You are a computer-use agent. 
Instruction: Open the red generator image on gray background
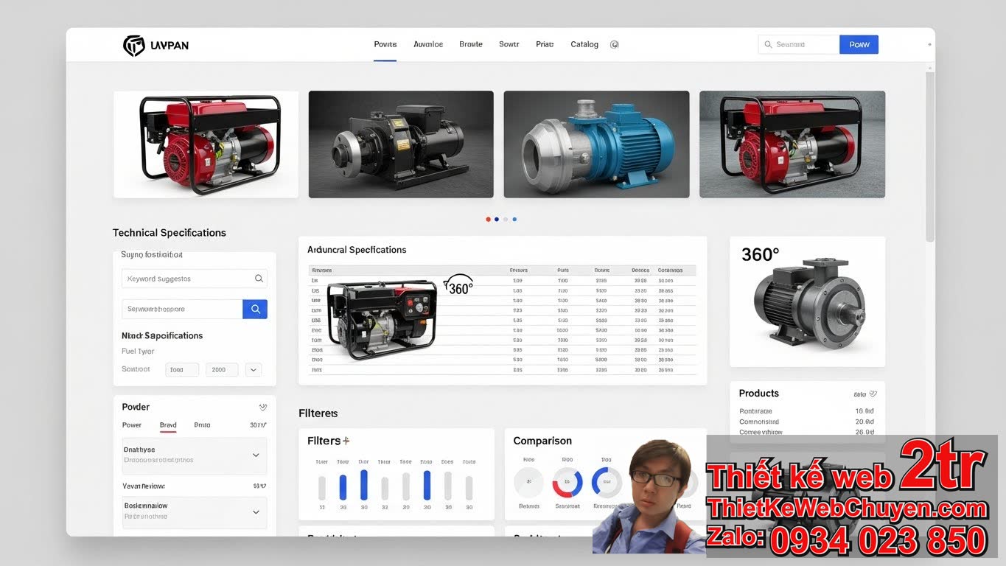pos(792,144)
